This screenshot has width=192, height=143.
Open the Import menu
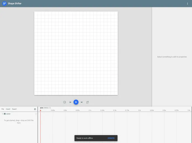click(8, 109)
